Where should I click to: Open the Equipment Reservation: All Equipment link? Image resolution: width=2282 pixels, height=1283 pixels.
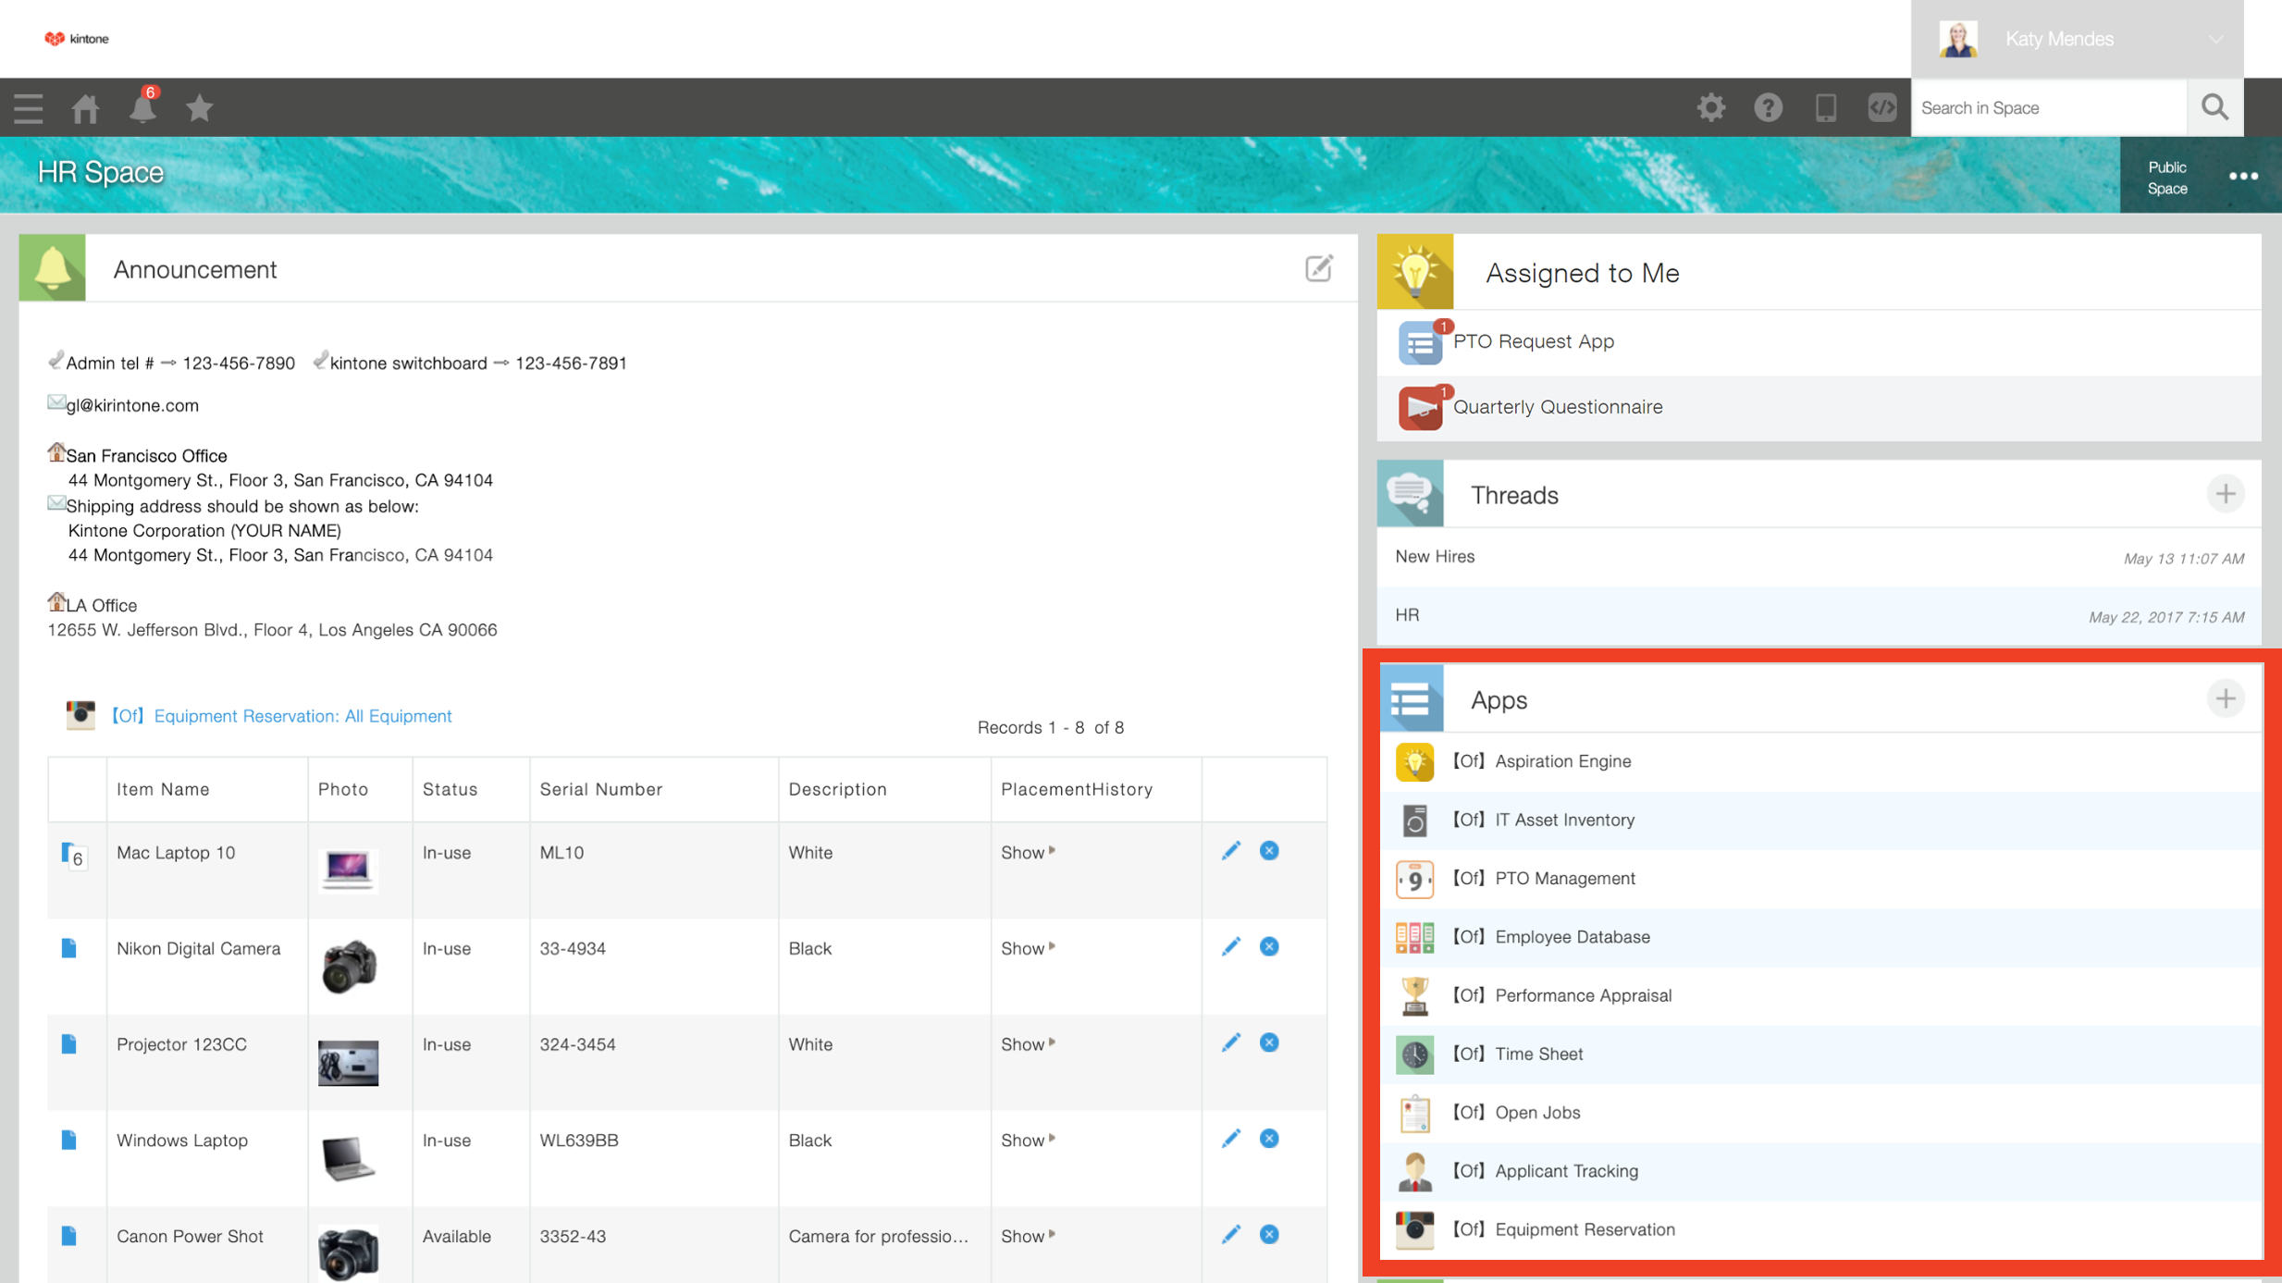pyautogui.click(x=302, y=716)
